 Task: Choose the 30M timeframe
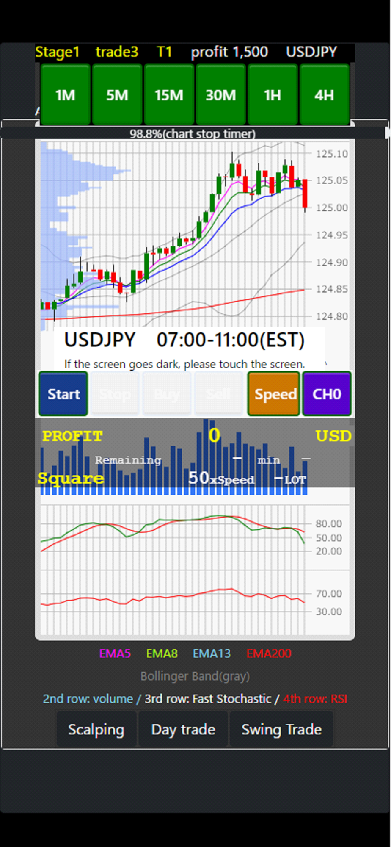point(220,94)
